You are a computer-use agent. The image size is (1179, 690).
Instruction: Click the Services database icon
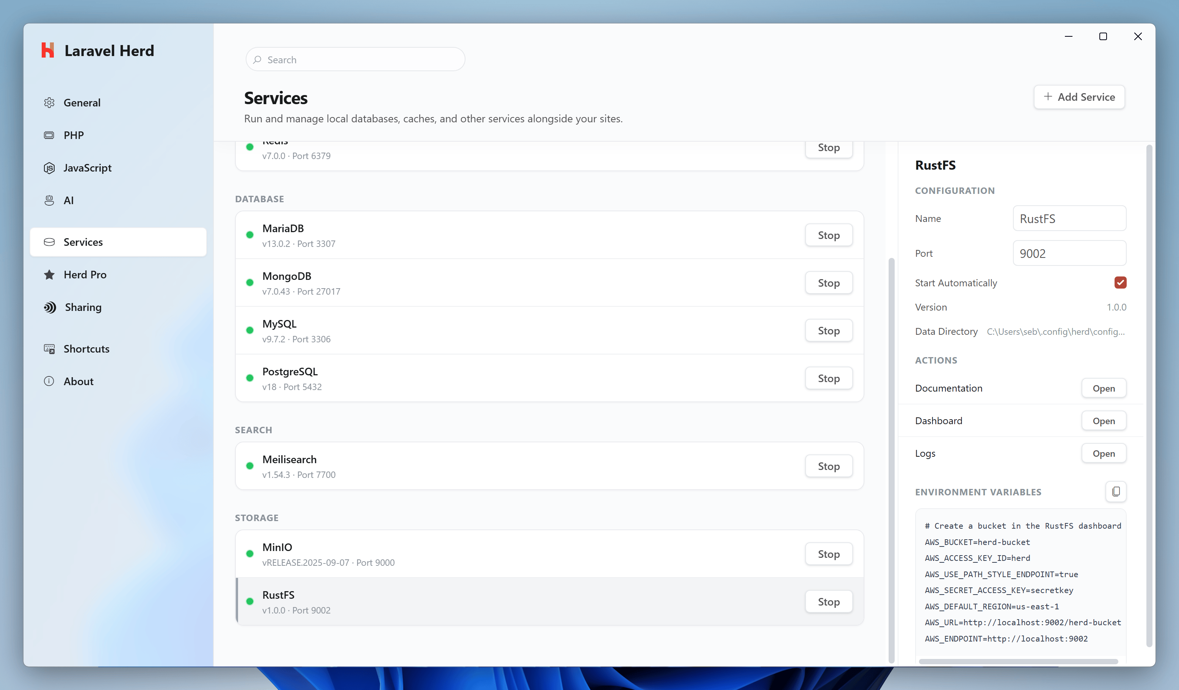(x=49, y=242)
